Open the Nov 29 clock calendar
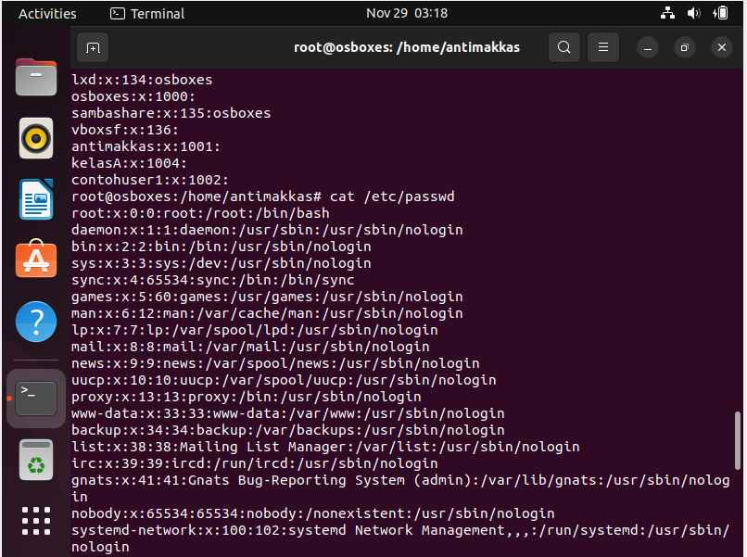Screen dimensions: 747x557 point(407,13)
